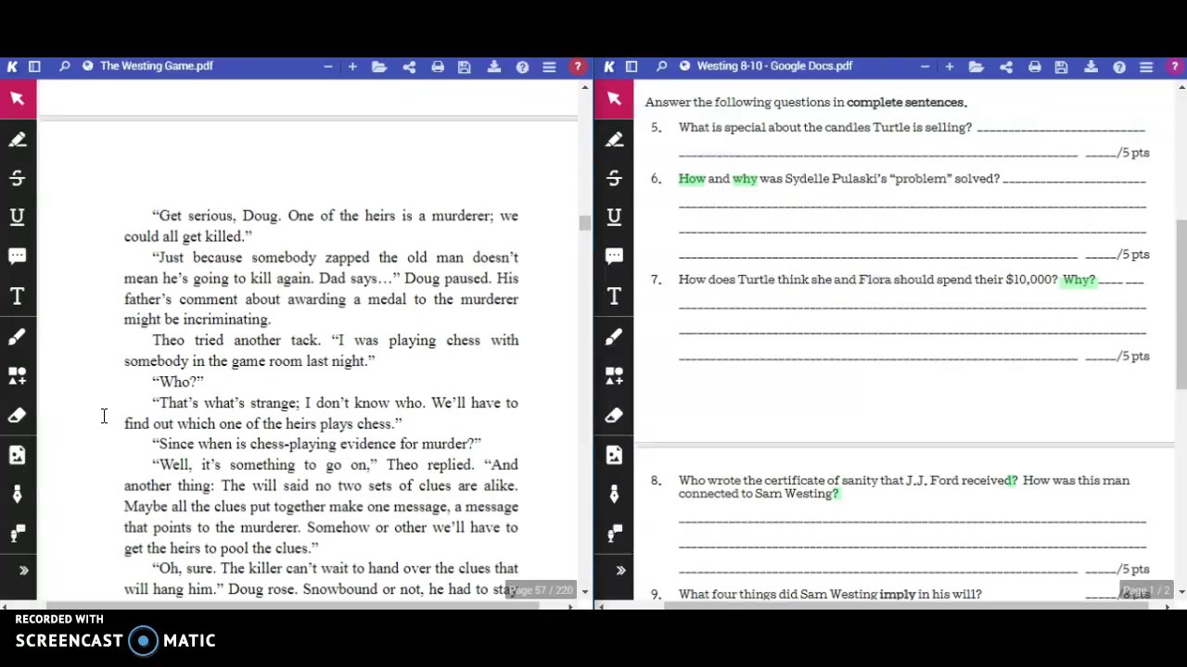The width and height of the screenshot is (1187, 667).
Task: Open a file from The Westing Game pane
Action: click(x=379, y=67)
